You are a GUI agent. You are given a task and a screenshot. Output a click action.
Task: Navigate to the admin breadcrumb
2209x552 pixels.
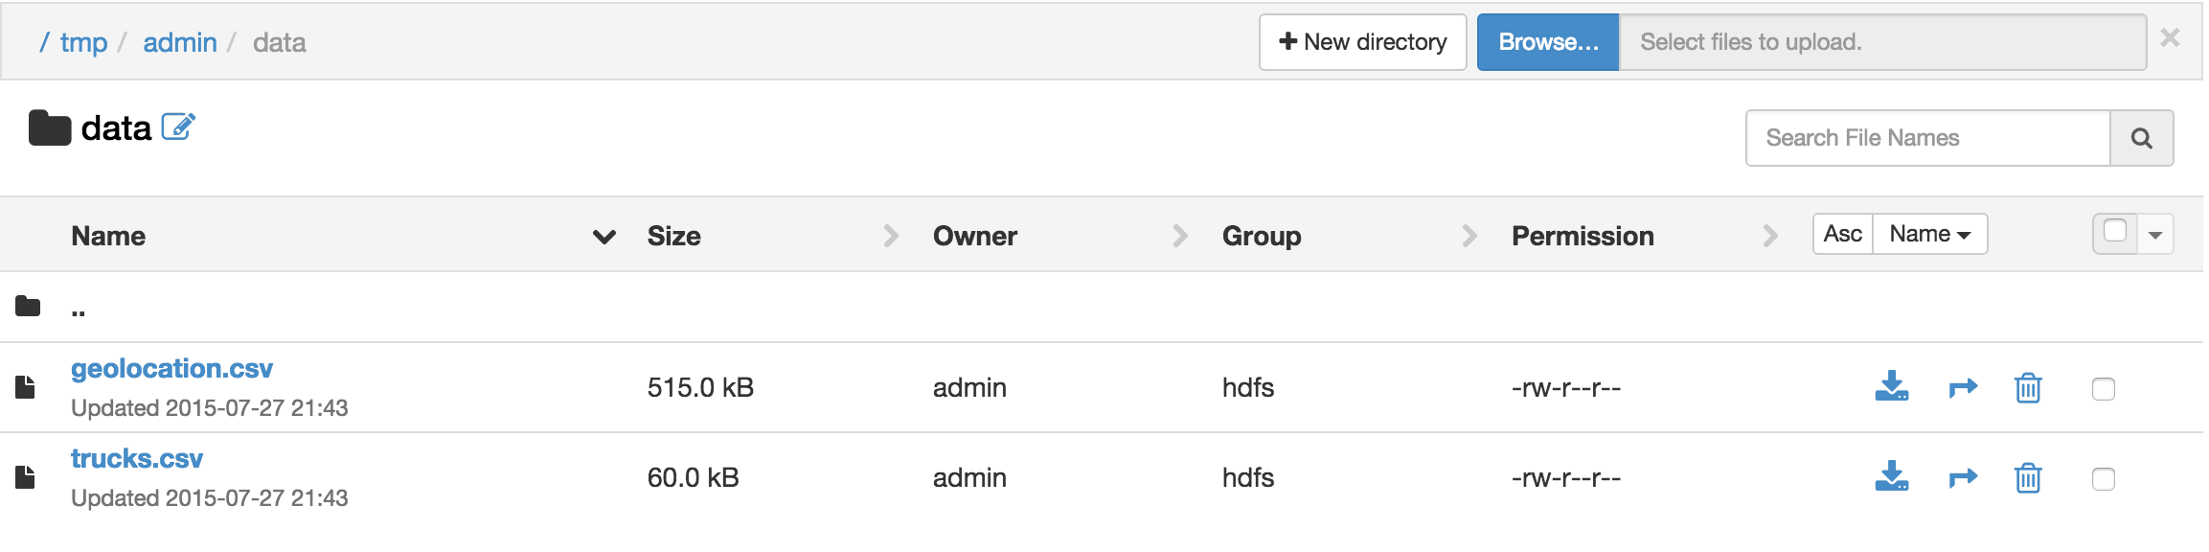click(x=180, y=42)
